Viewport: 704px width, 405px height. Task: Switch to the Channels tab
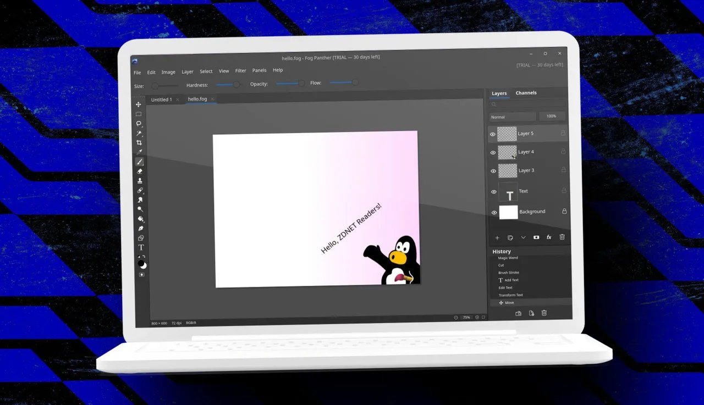coord(526,92)
